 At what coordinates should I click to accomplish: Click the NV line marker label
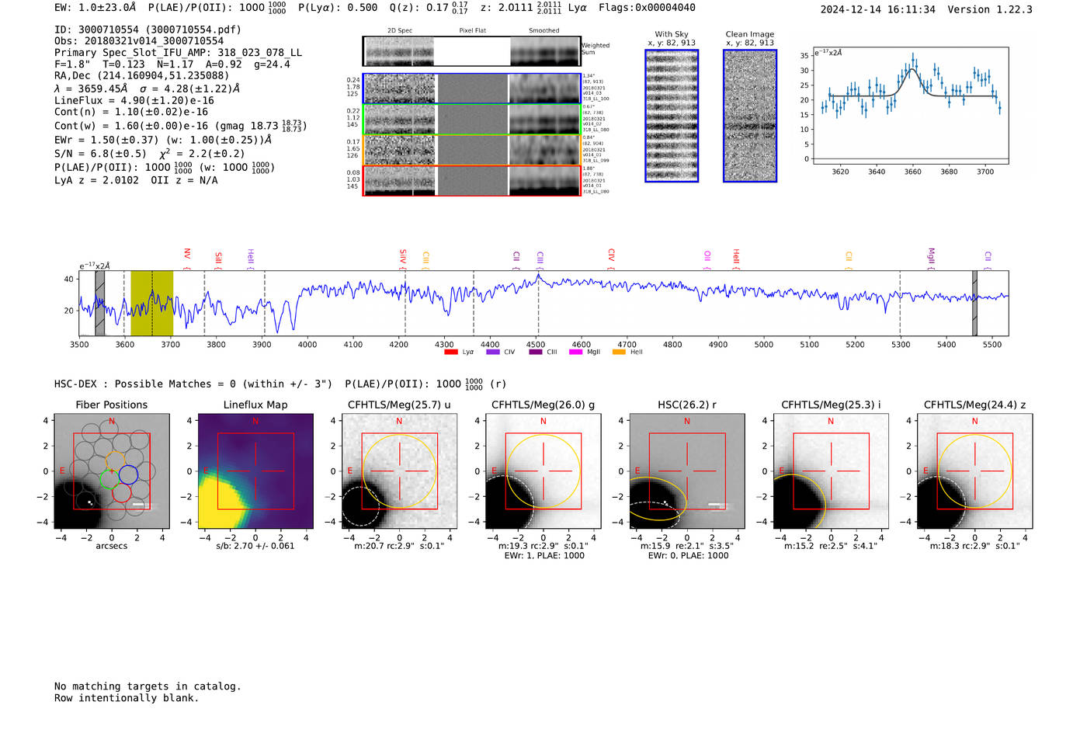pyautogui.click(x=187, y=255)
